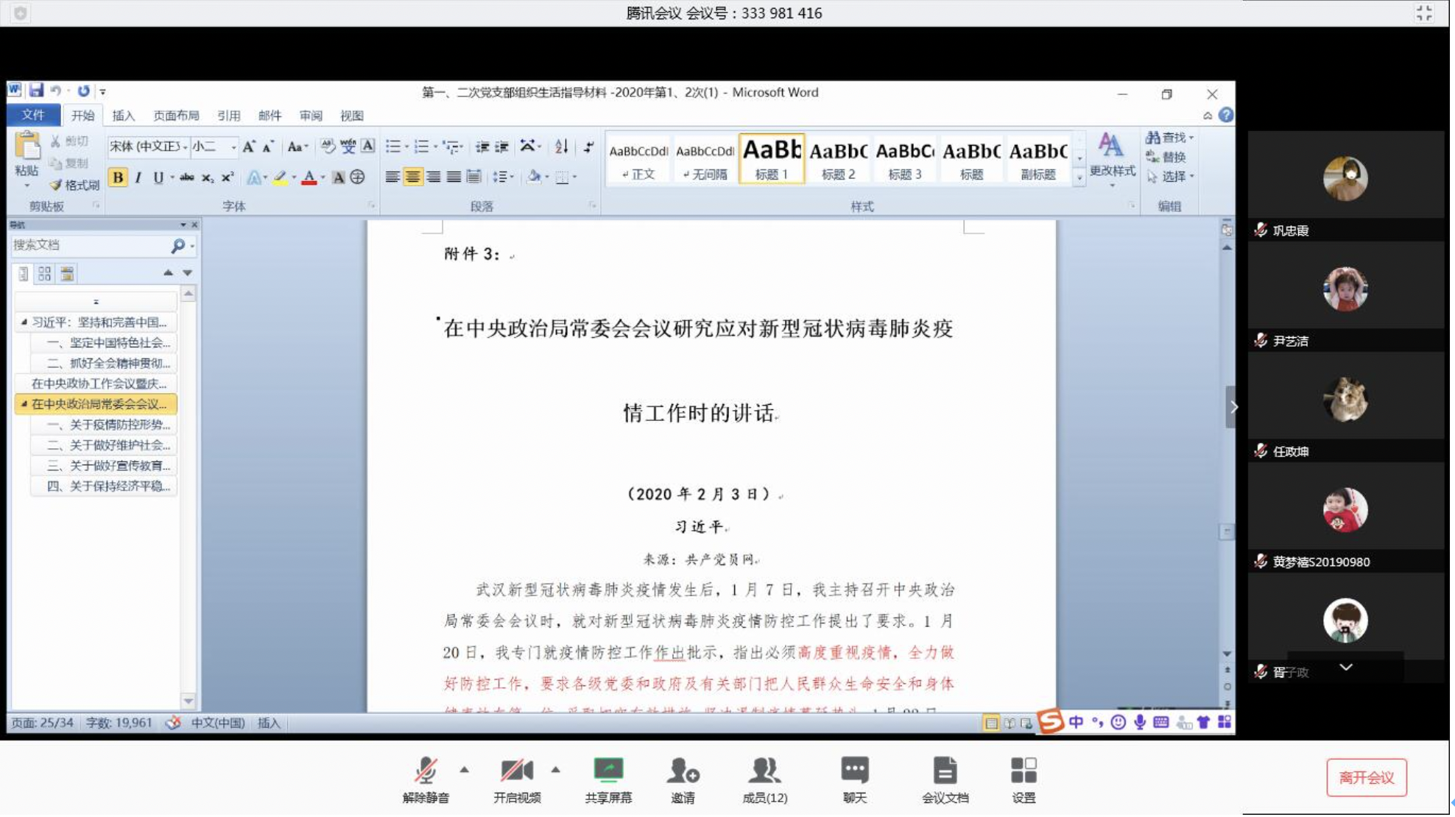The width and height of the screenshot is (1455, 817).
Task: Select the center alignment icon
Action: pyautogui.click(x=413, y=177)
